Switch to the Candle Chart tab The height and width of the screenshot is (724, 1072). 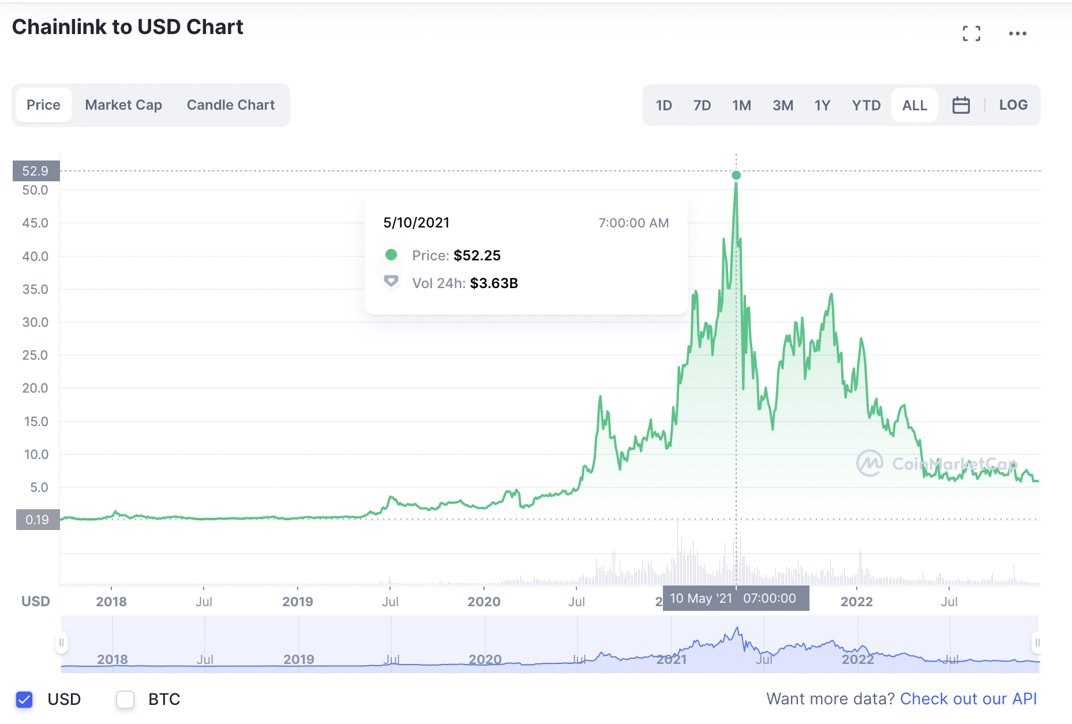coord(230,105)
